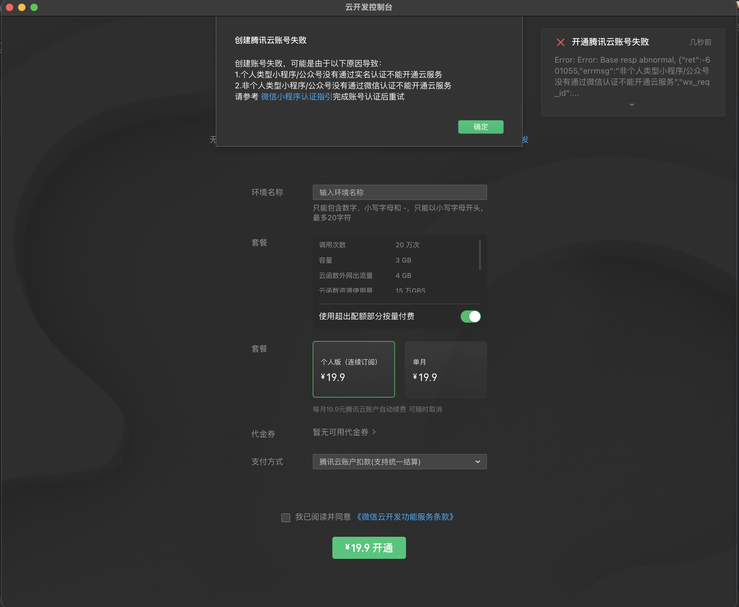
Task: Click the 输入环境名称 input field
Action: point(399,192)
